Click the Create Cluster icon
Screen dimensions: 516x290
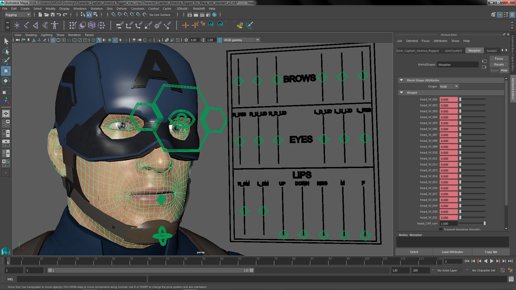(101, 26)
